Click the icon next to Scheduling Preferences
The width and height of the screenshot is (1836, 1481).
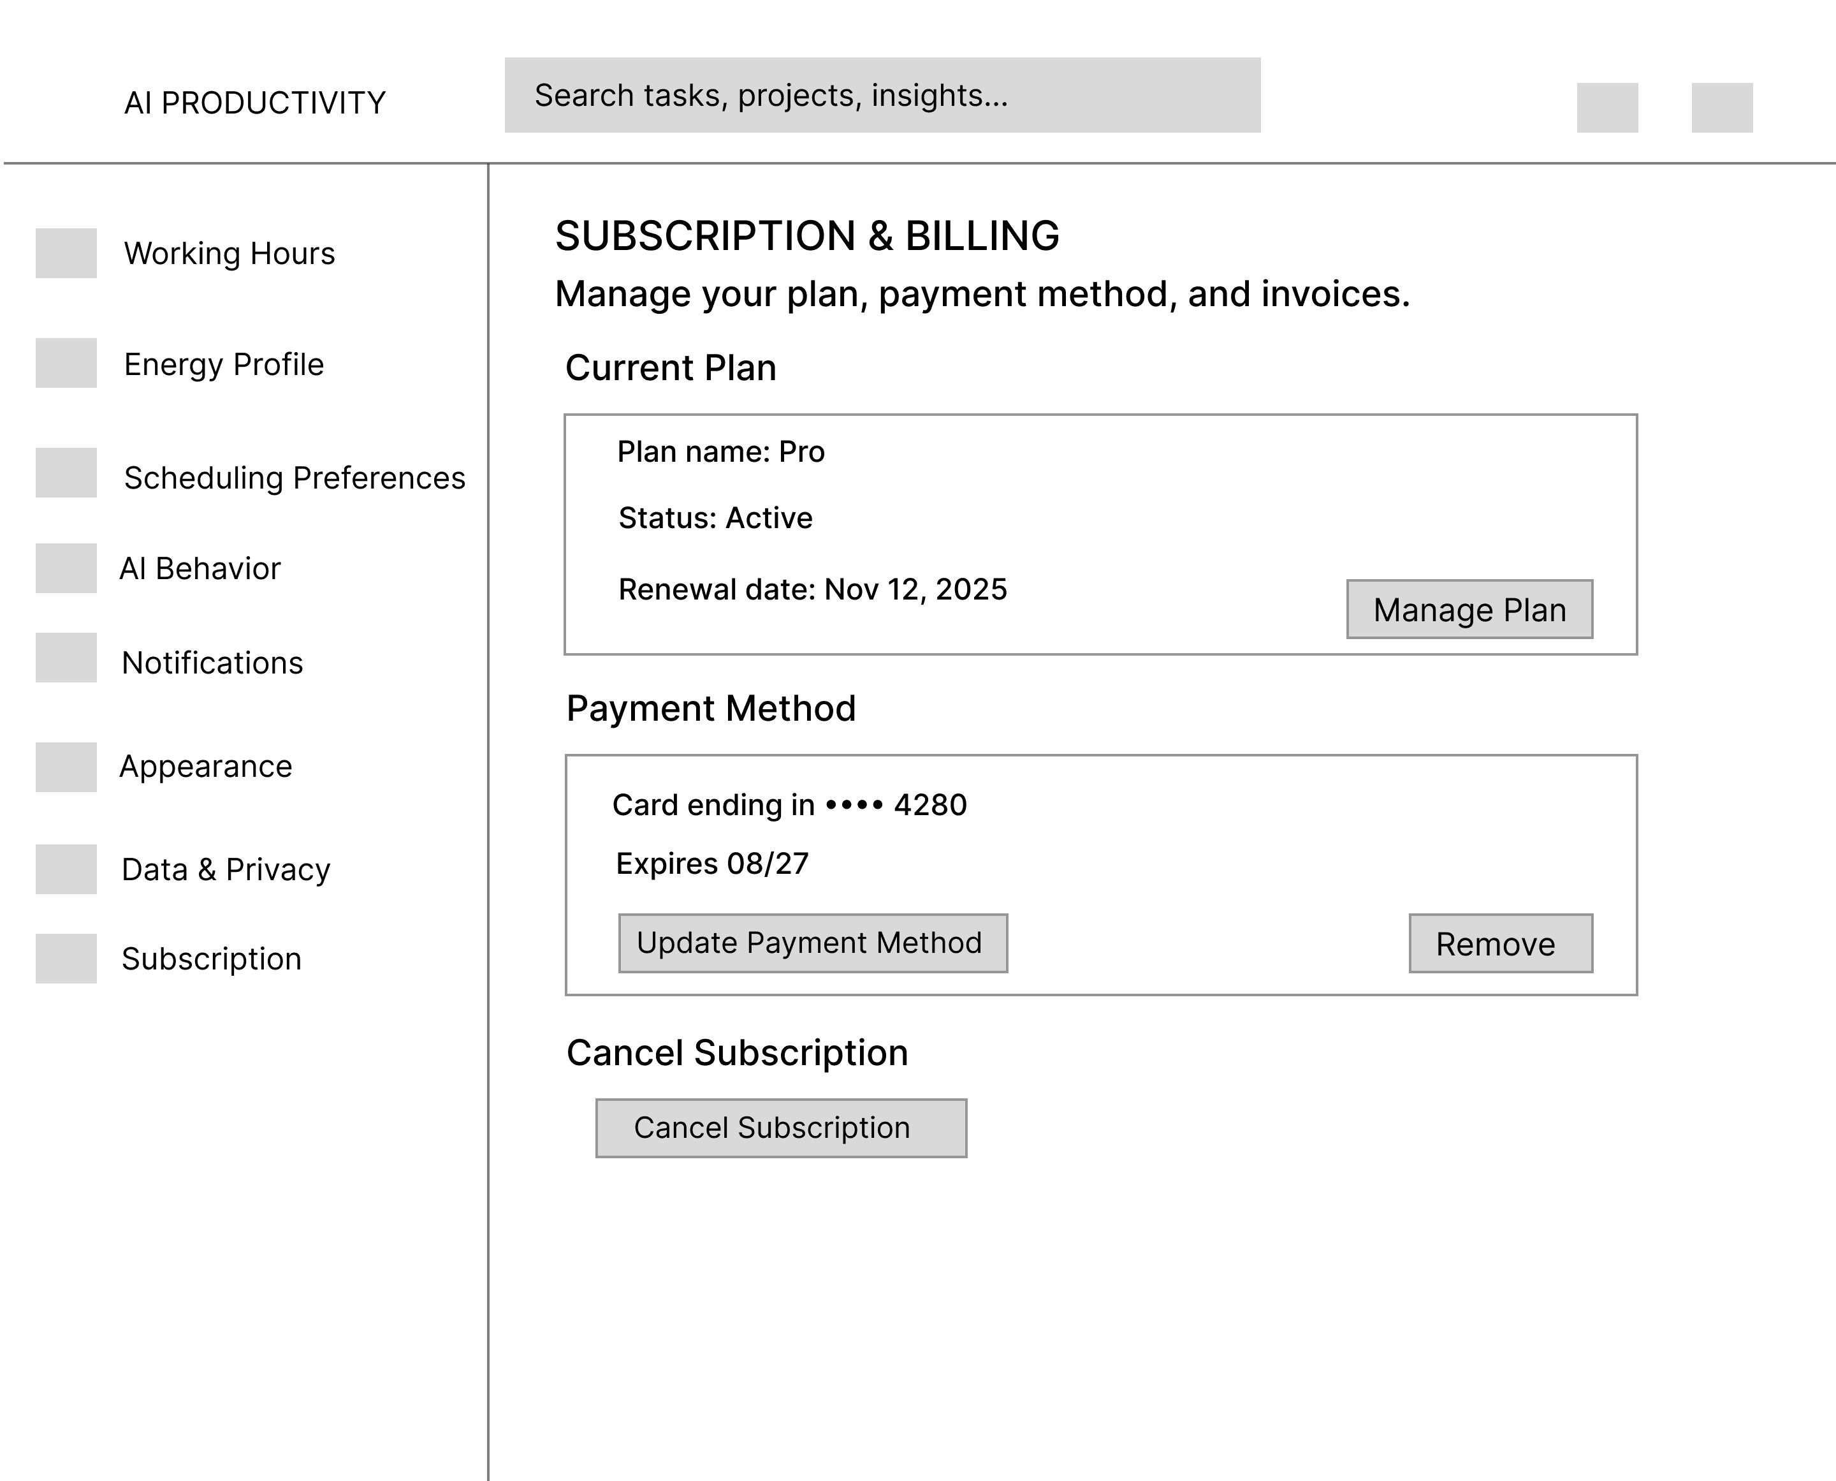[66, 473]
